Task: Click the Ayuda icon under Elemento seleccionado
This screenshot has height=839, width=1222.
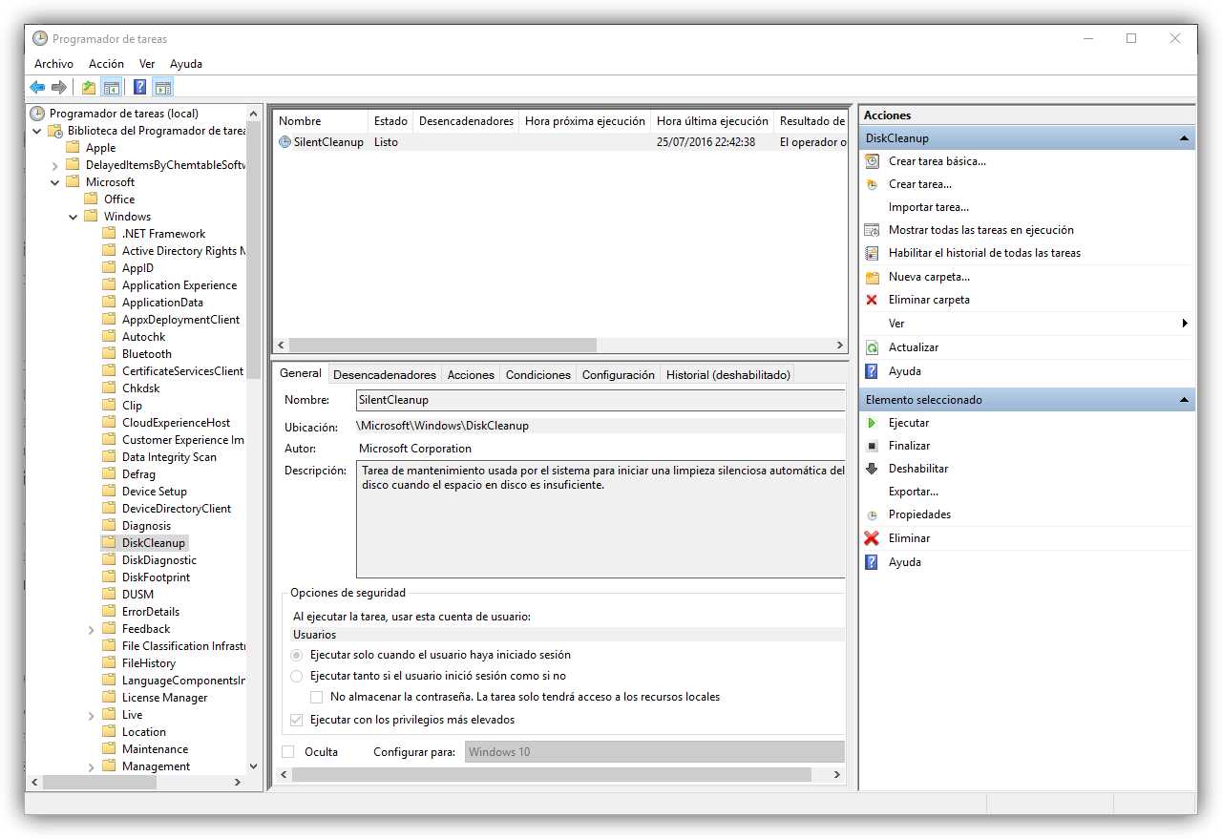Action: pyautogui.click(x=872, y=562)
